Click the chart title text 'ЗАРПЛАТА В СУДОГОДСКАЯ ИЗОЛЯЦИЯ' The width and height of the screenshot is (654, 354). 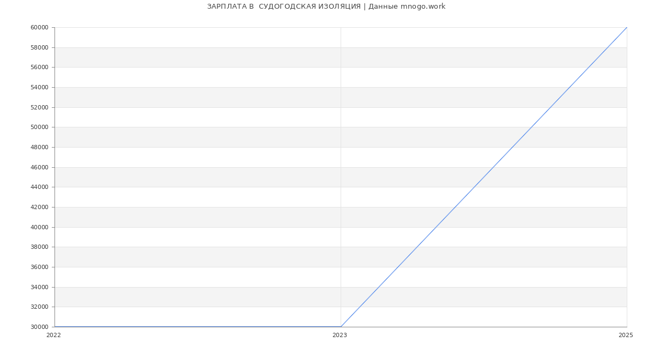[283, 7]
